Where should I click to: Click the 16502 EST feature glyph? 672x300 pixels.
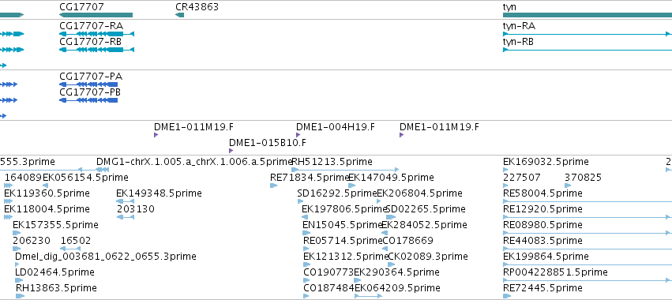(71, 249)
